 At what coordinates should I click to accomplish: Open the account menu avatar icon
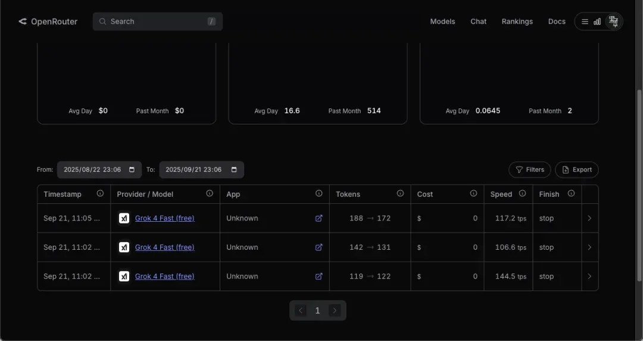pyautogui.click(x=613, y=21)
